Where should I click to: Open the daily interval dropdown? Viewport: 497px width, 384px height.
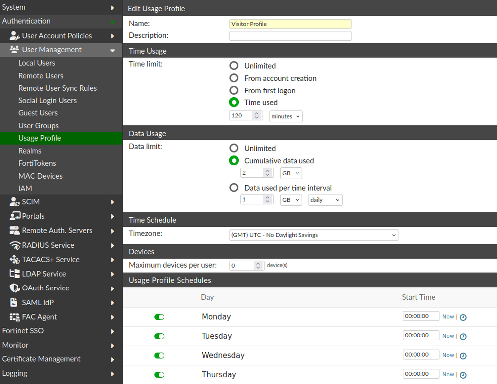(325, 200)
